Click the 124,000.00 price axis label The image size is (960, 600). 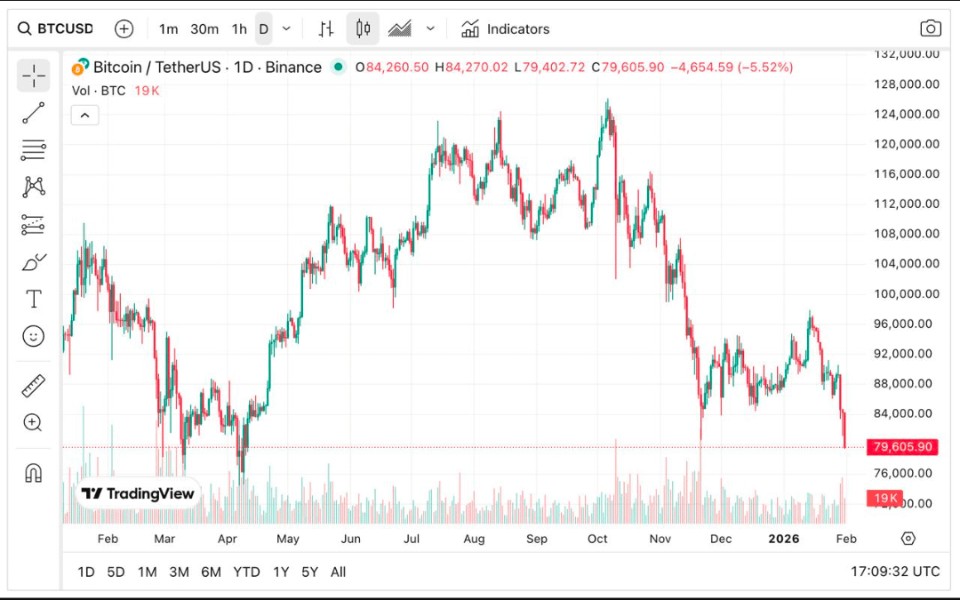point(906,114)
